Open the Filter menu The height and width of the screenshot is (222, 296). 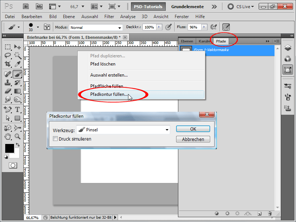point(109,17)
